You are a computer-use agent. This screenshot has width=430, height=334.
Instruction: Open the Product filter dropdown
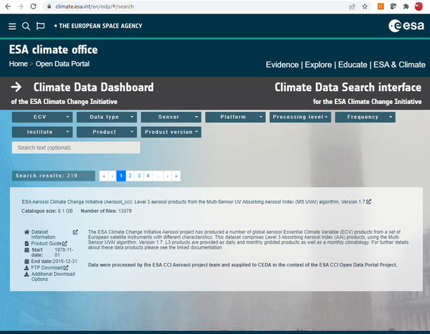coord(107,132)
